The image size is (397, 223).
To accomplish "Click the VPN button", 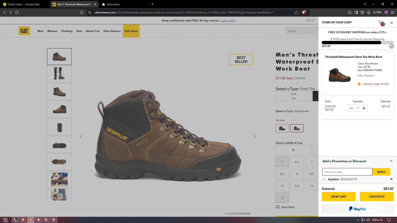I will coord(377,12).
